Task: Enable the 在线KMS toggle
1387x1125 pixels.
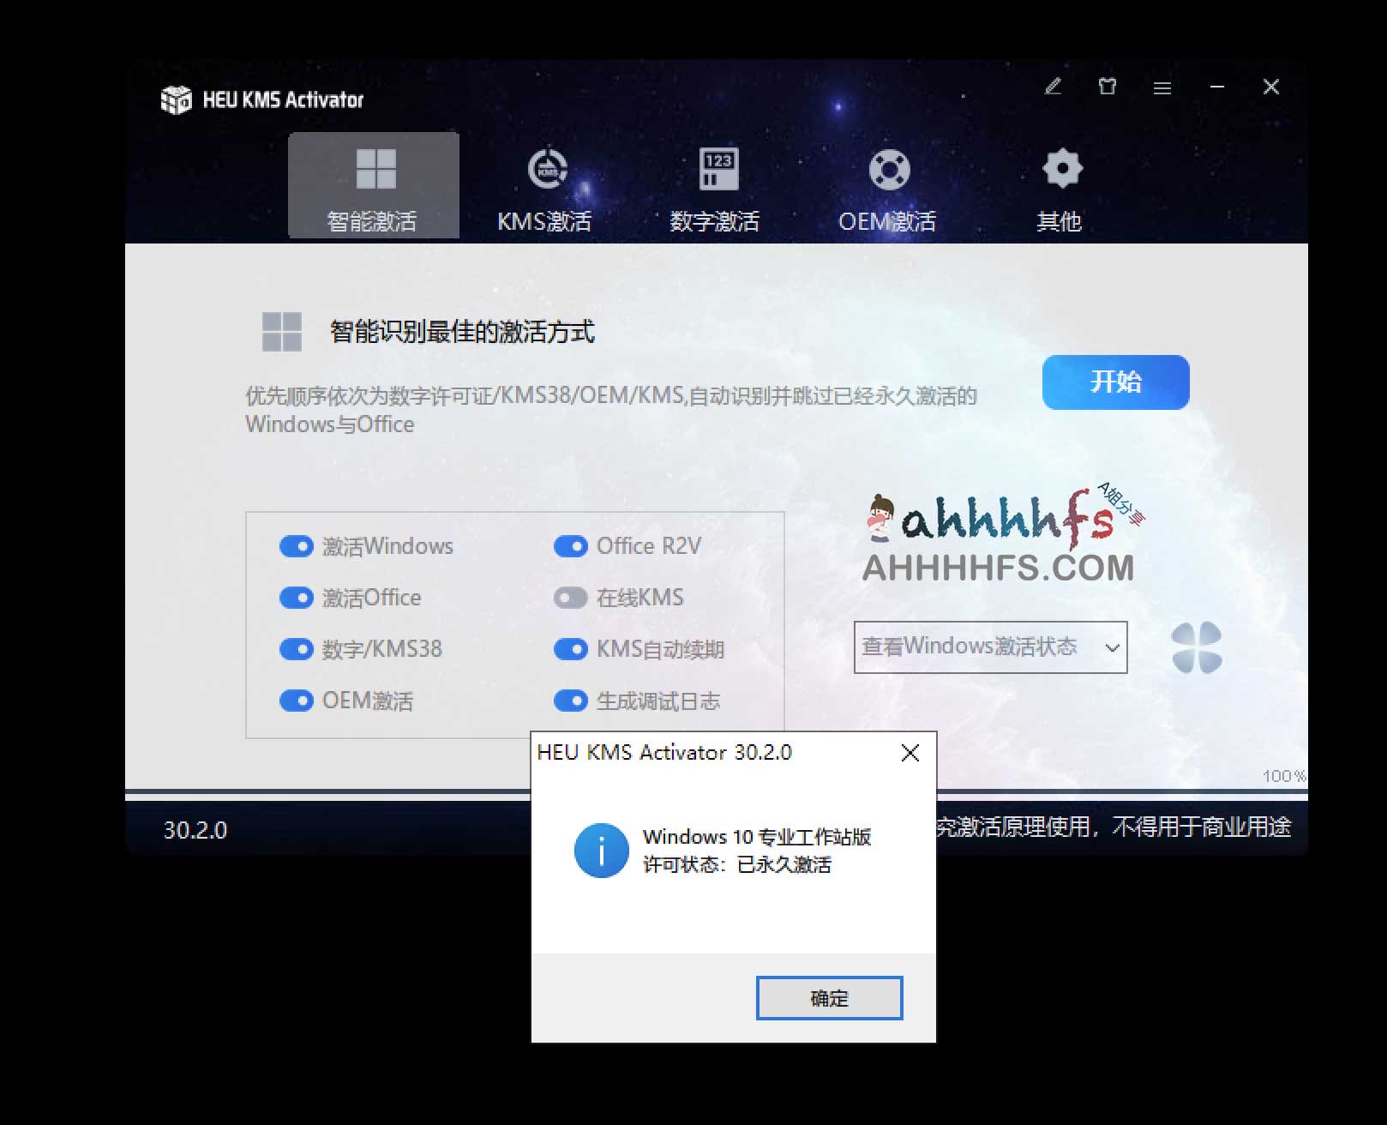Action: [570, 598]
